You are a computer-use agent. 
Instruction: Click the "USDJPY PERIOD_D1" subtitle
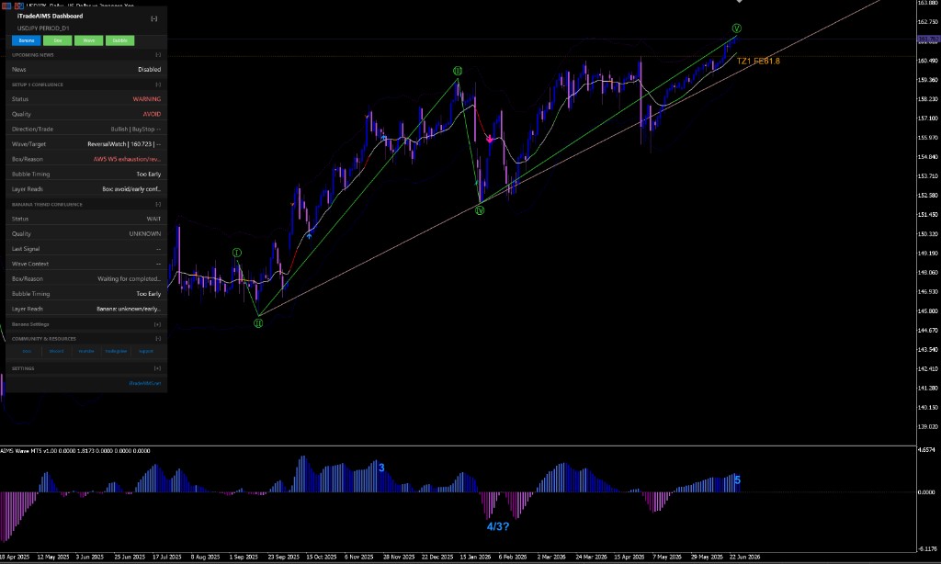click(x=43, y=28)
